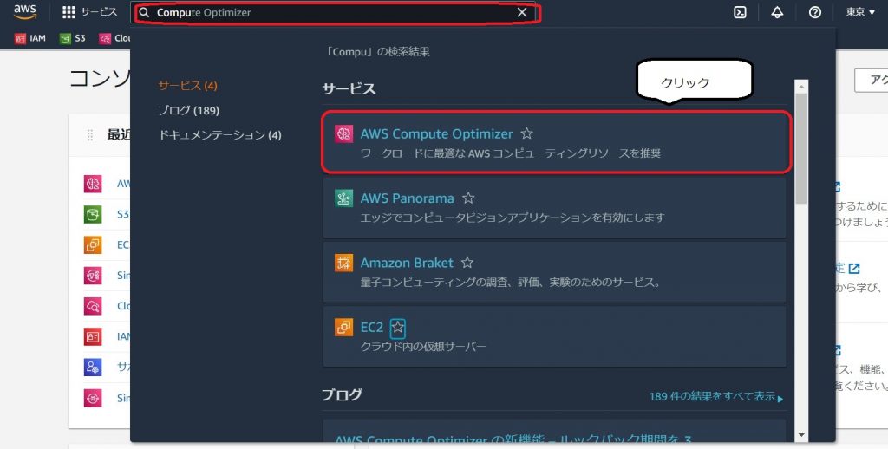Click the 量子コンピューティング description text
This screenshot has width=888, height=449.
coord(510,282)
